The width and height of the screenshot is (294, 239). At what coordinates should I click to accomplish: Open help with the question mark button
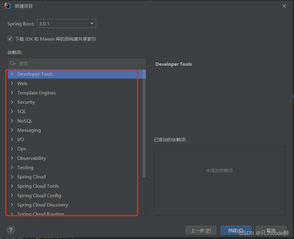click(x=11, y=230)
